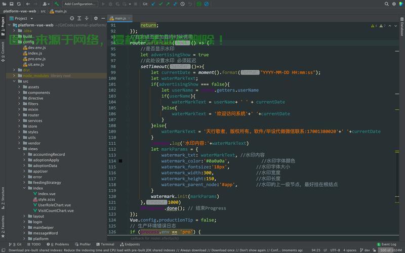The width and height of the screenshot is (405, 253).
Task: Click the color gutter square on line 114
Action: [x=120, y=161]
